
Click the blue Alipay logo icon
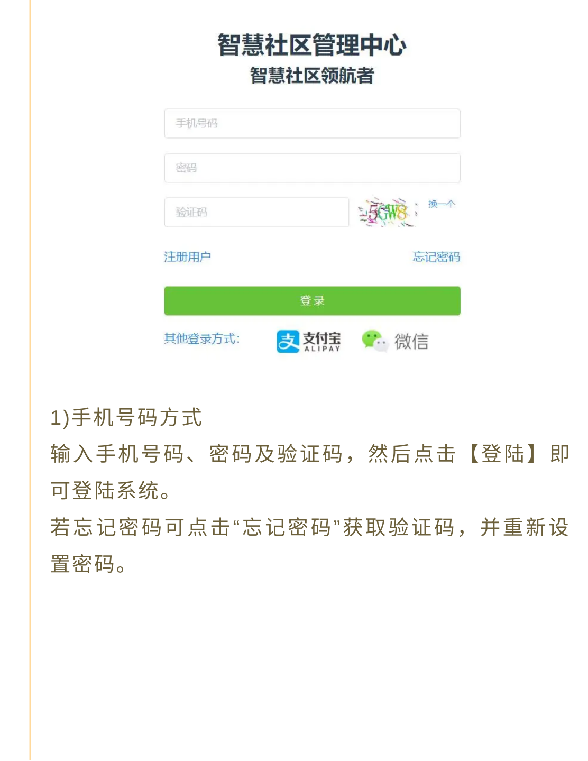[x=288, y=341]
